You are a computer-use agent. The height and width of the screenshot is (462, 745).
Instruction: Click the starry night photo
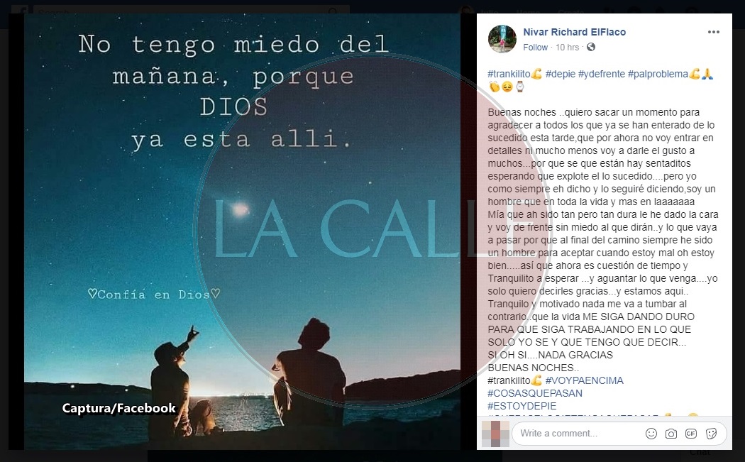click(243, 231)
